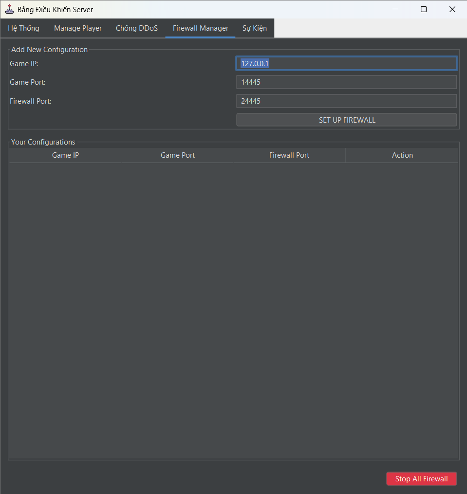Select the Firewall Manager tab

coord(201,28)
